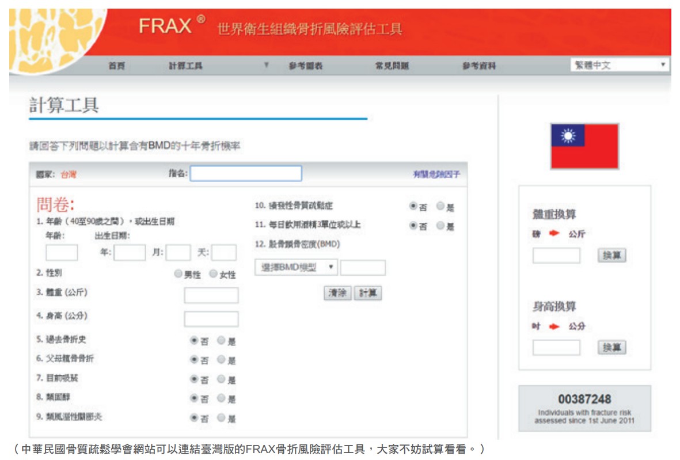Image resolution: width=680 pixels, height=460 pixels.
Task: Open the 計算工具 menu
Action: (x=185, y=66)
